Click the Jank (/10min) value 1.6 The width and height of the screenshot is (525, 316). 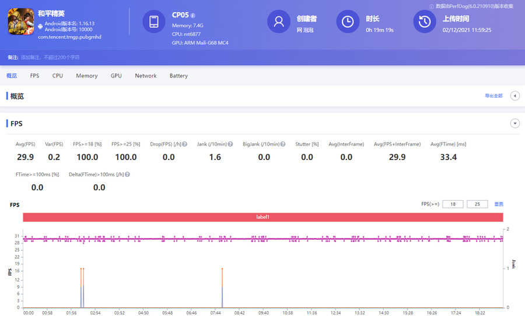click(215, 157)
